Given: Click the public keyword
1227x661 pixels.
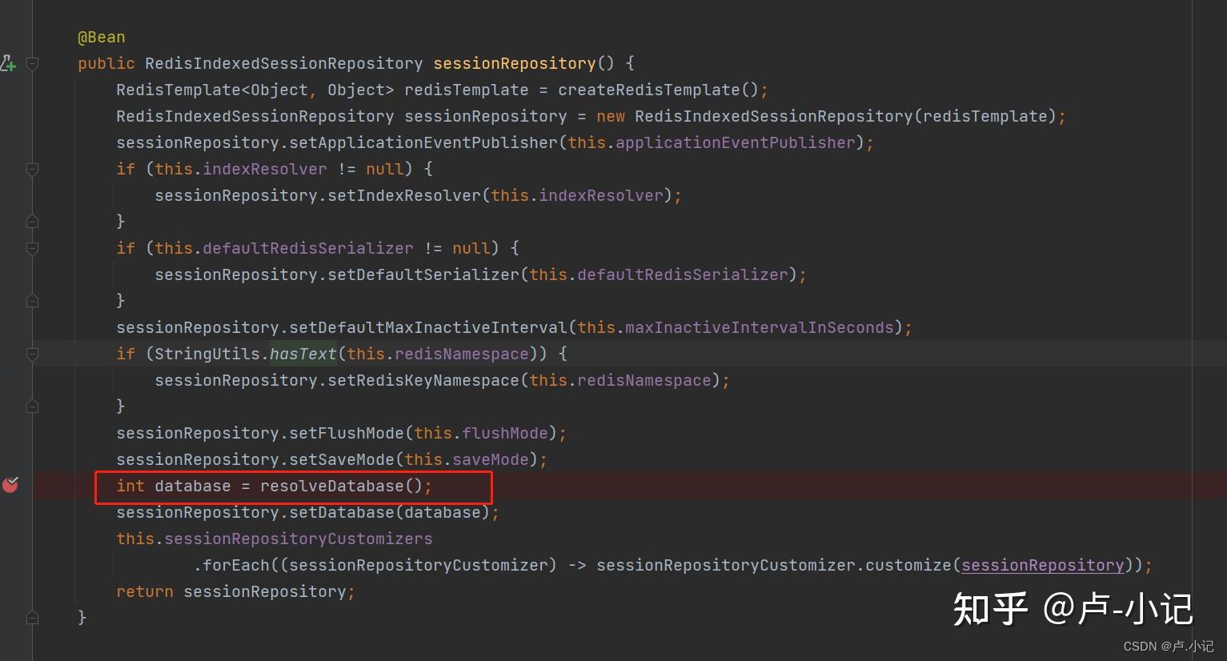Looking at the screenshot, I should pos(106,63).
